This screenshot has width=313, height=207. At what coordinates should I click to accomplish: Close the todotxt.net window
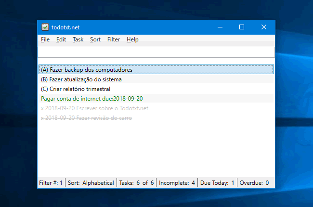264,27
